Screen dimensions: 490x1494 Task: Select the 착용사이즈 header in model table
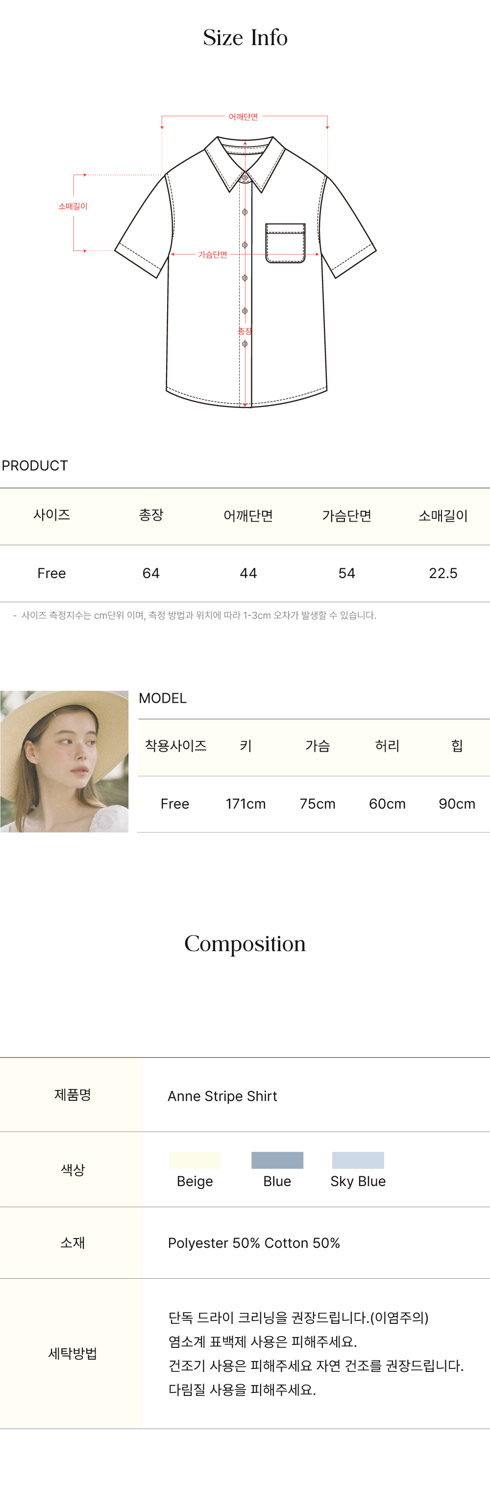pyautogui.click(x=176, y=745)
